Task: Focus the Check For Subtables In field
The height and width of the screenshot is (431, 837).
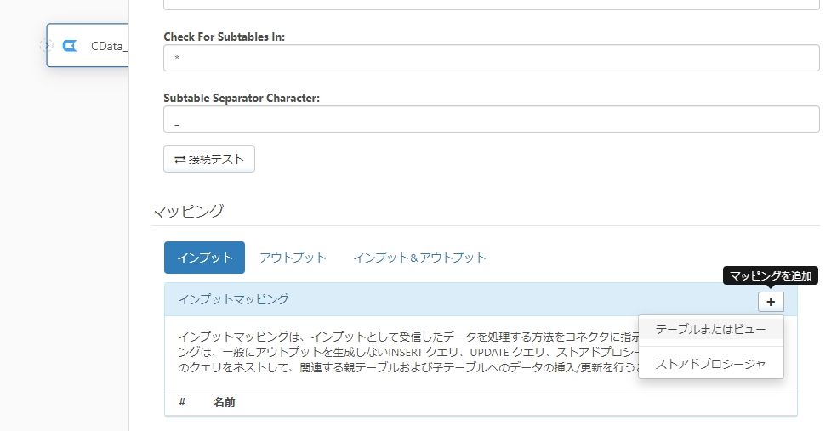Action: [491, 58]
